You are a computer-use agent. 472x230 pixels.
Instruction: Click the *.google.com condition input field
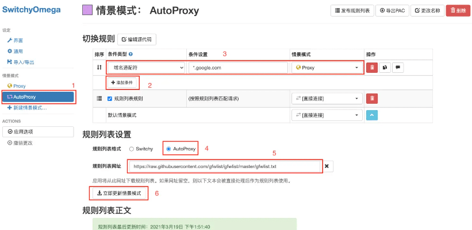point(238,68)
